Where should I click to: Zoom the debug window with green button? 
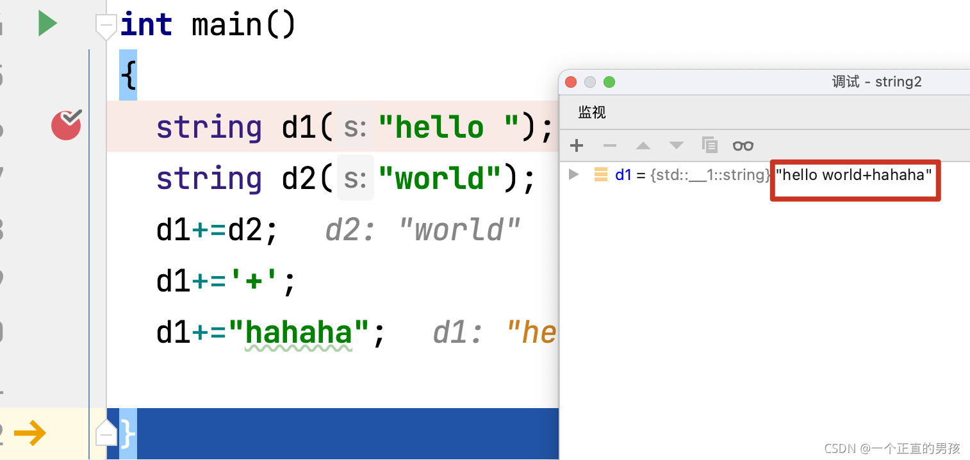[609, 82]
